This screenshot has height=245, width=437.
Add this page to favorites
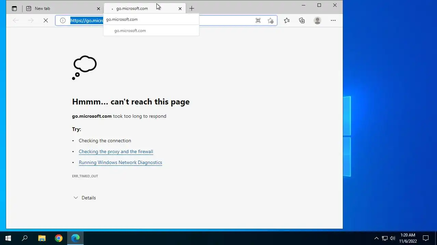coord(270,20)
